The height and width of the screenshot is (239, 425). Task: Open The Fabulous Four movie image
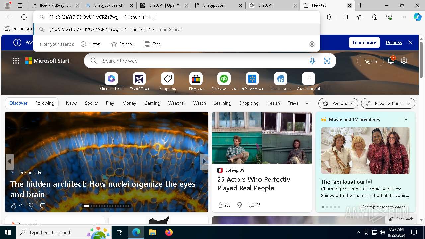coord(365,150)
